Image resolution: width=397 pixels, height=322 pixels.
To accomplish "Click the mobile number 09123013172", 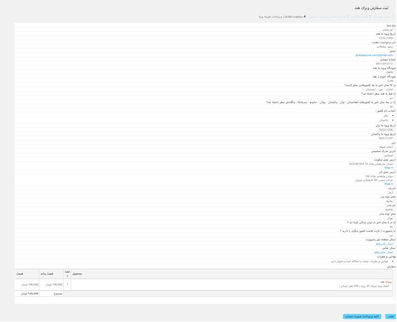I will tap(384, 64).
